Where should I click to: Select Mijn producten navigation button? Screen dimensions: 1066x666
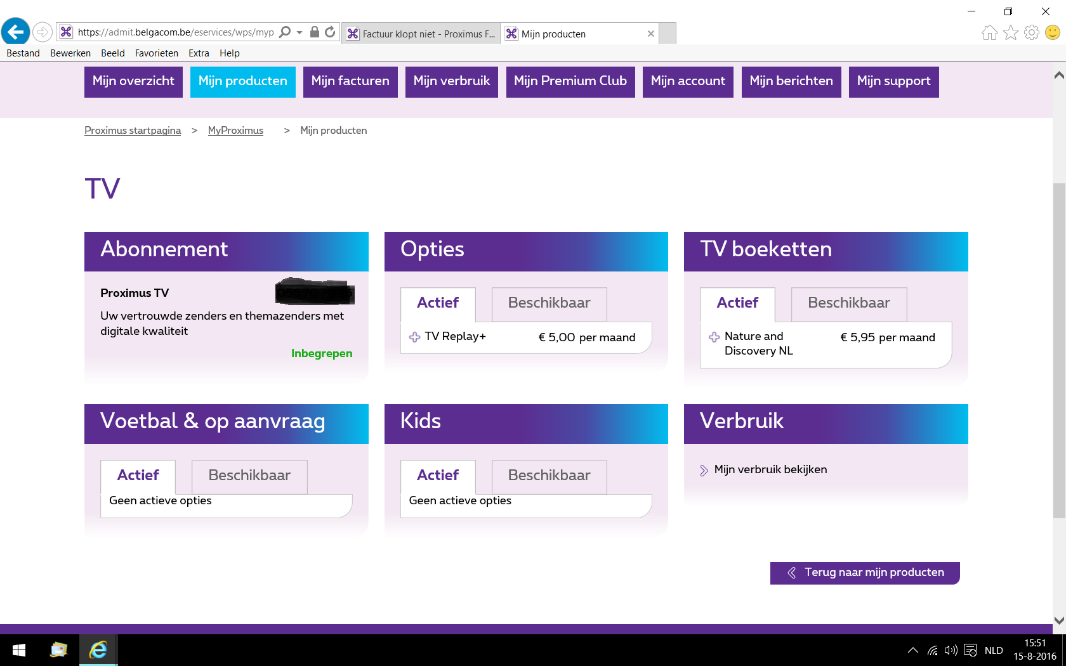click(x=243, y=82)
